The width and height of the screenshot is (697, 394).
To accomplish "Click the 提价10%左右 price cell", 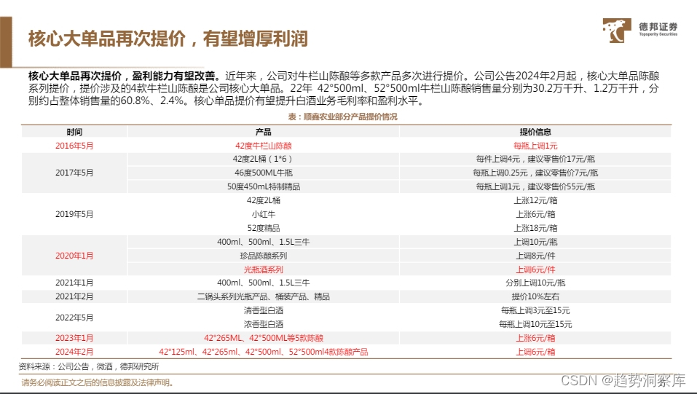I will (x=535, y=296).
